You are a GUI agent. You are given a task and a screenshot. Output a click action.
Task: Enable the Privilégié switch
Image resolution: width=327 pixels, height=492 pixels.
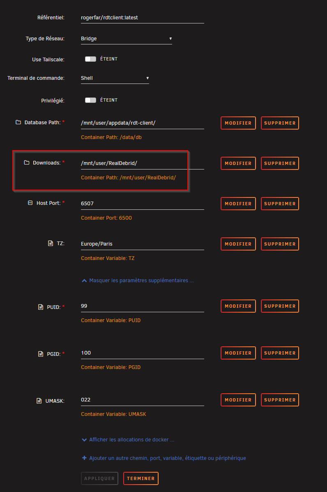coord(90,100)
